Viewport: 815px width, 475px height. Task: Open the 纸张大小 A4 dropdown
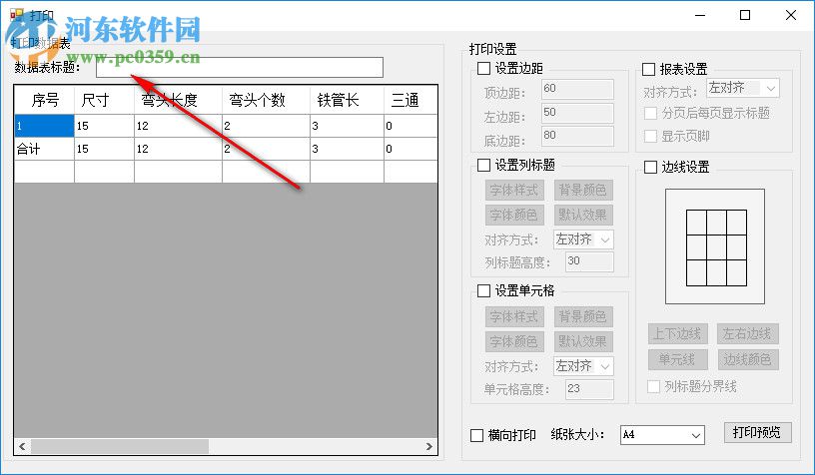[663, 435]
